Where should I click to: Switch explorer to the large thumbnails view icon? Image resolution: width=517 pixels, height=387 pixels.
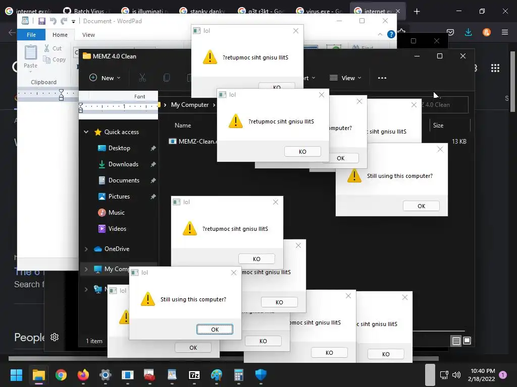point(467,341)
